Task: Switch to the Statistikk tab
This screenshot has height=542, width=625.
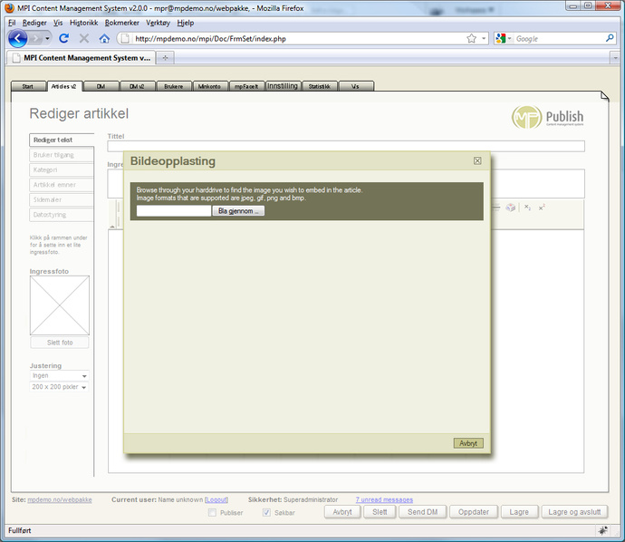Action: pyautogui.click(x=319, y=87)
